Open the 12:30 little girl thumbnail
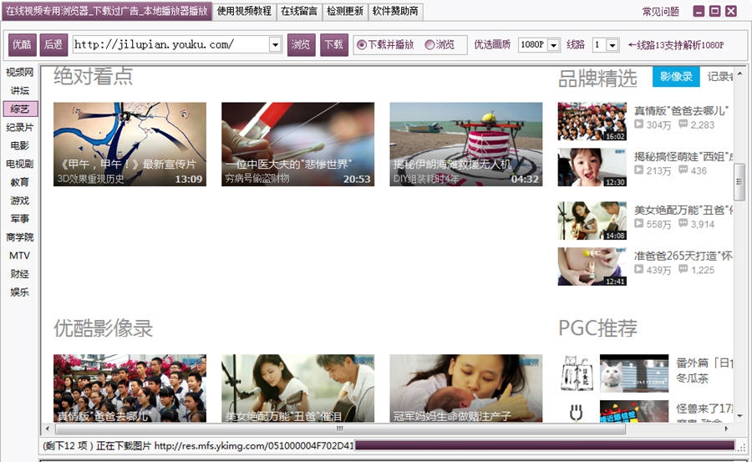The height and width of the screenshot is (462, 752). pos(592,167)
